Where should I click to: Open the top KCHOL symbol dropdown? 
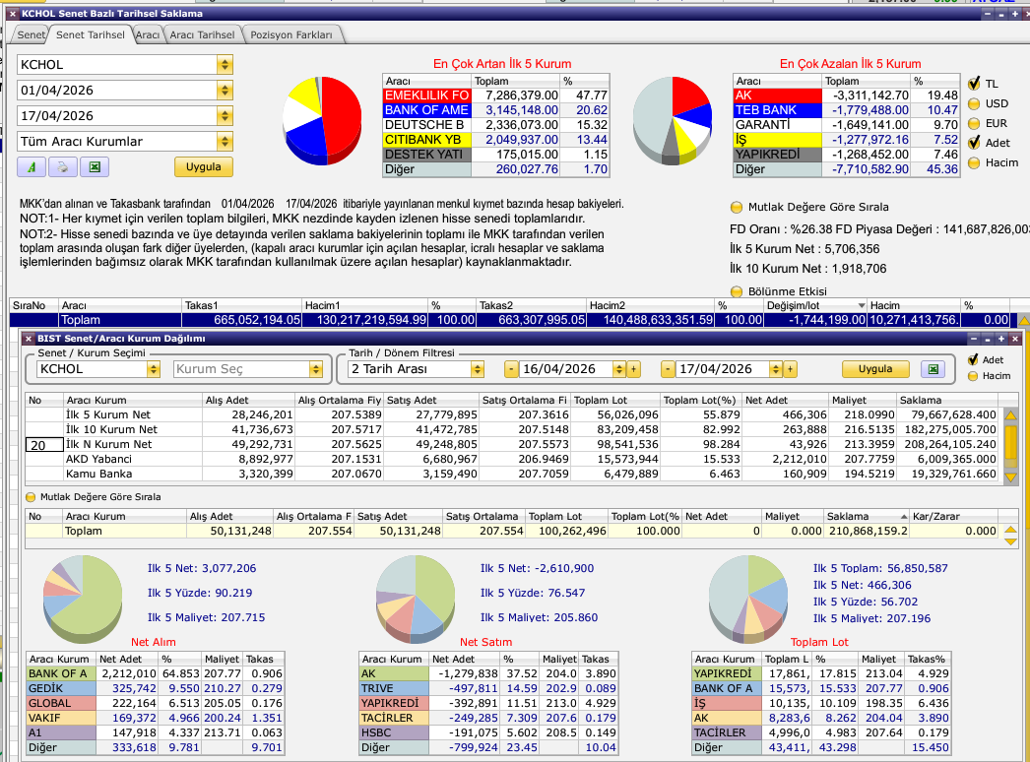pos(225,64)
